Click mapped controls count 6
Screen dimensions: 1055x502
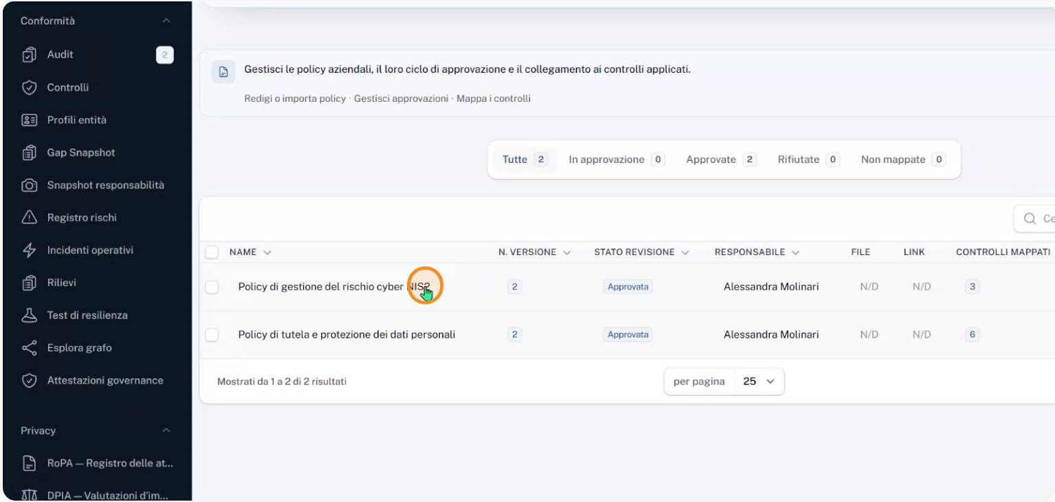(x=972, y=335)
